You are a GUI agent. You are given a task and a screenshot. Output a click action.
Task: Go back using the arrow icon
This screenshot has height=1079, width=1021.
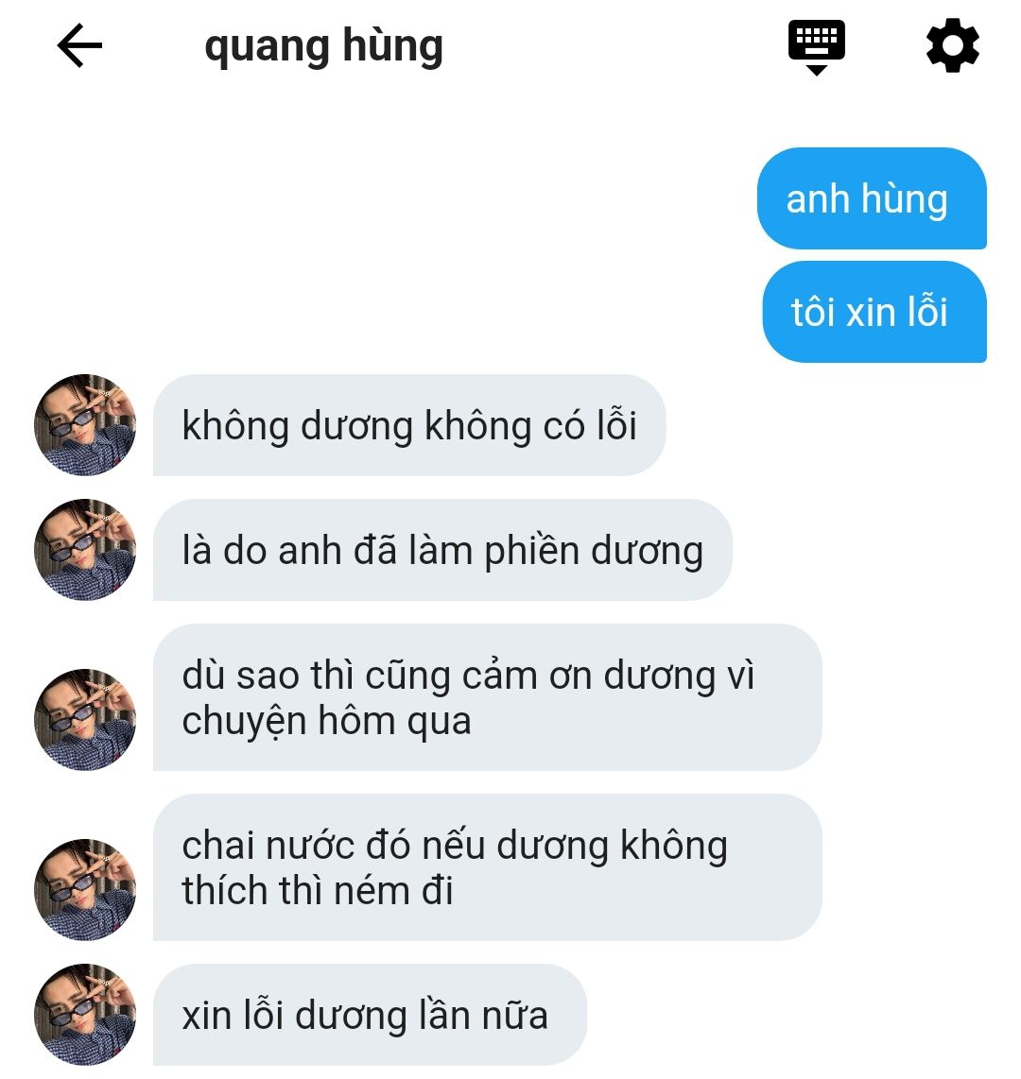[x=79, y=45]
